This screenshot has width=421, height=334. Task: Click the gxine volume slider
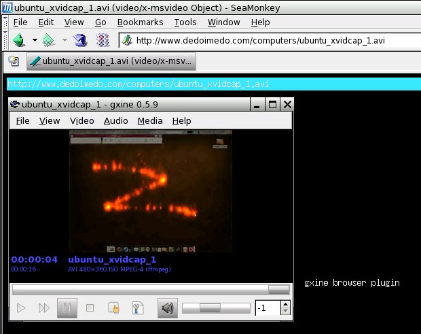(x=216, y=308)
